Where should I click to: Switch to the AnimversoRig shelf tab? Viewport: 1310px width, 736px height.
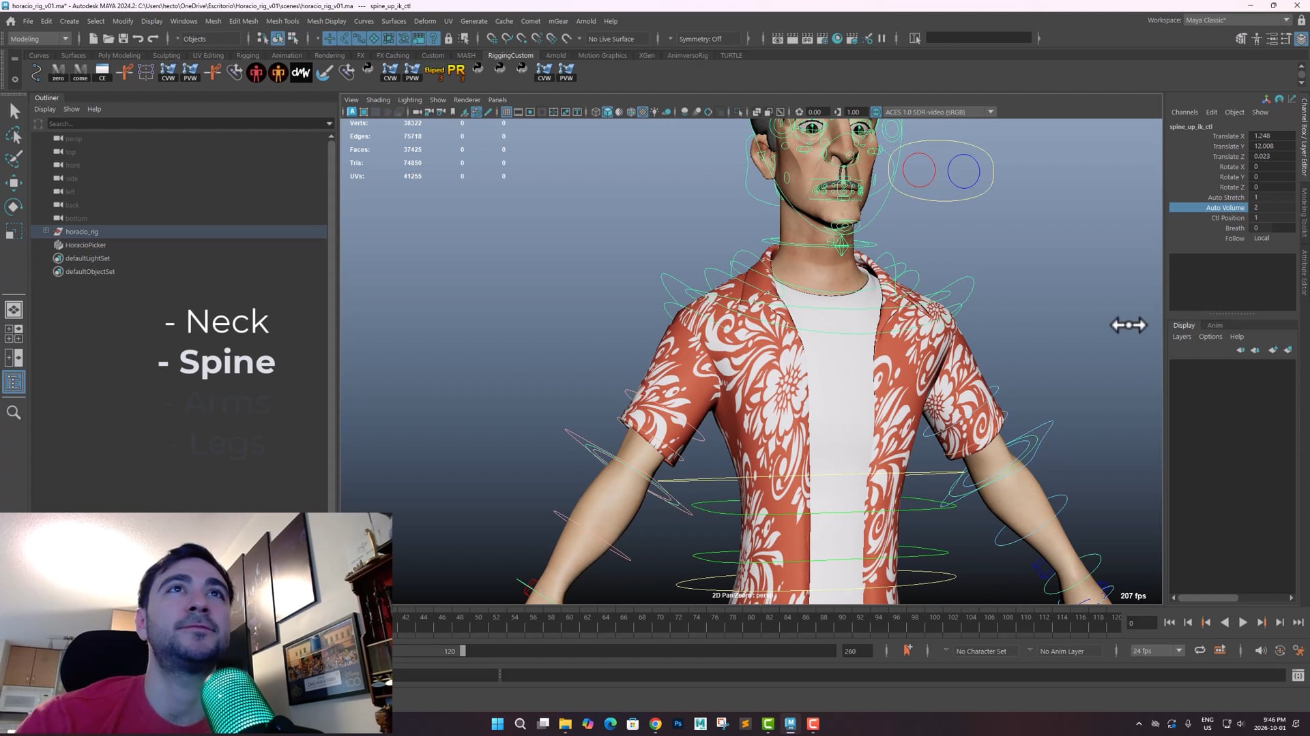687,55
